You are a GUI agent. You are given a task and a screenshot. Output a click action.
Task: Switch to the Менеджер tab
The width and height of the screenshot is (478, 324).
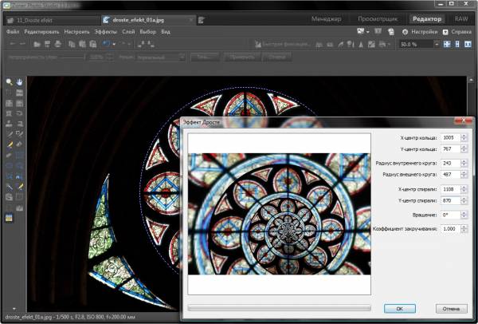click(327, 18)
